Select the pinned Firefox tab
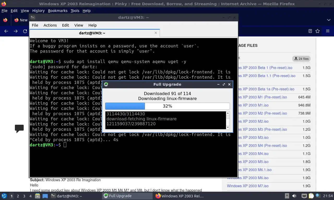The image size is (334, 200). click(5, 20)
